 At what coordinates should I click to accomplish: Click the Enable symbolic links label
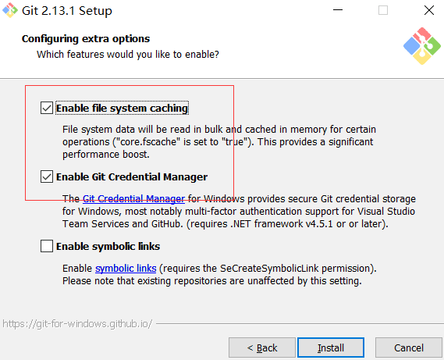tap(108, 246)
